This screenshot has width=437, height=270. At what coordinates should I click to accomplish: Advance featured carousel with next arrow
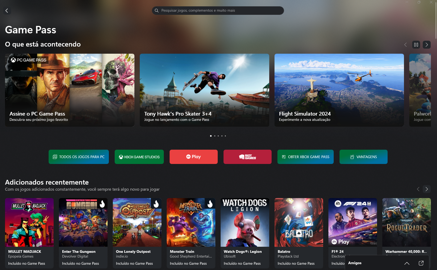427,45
